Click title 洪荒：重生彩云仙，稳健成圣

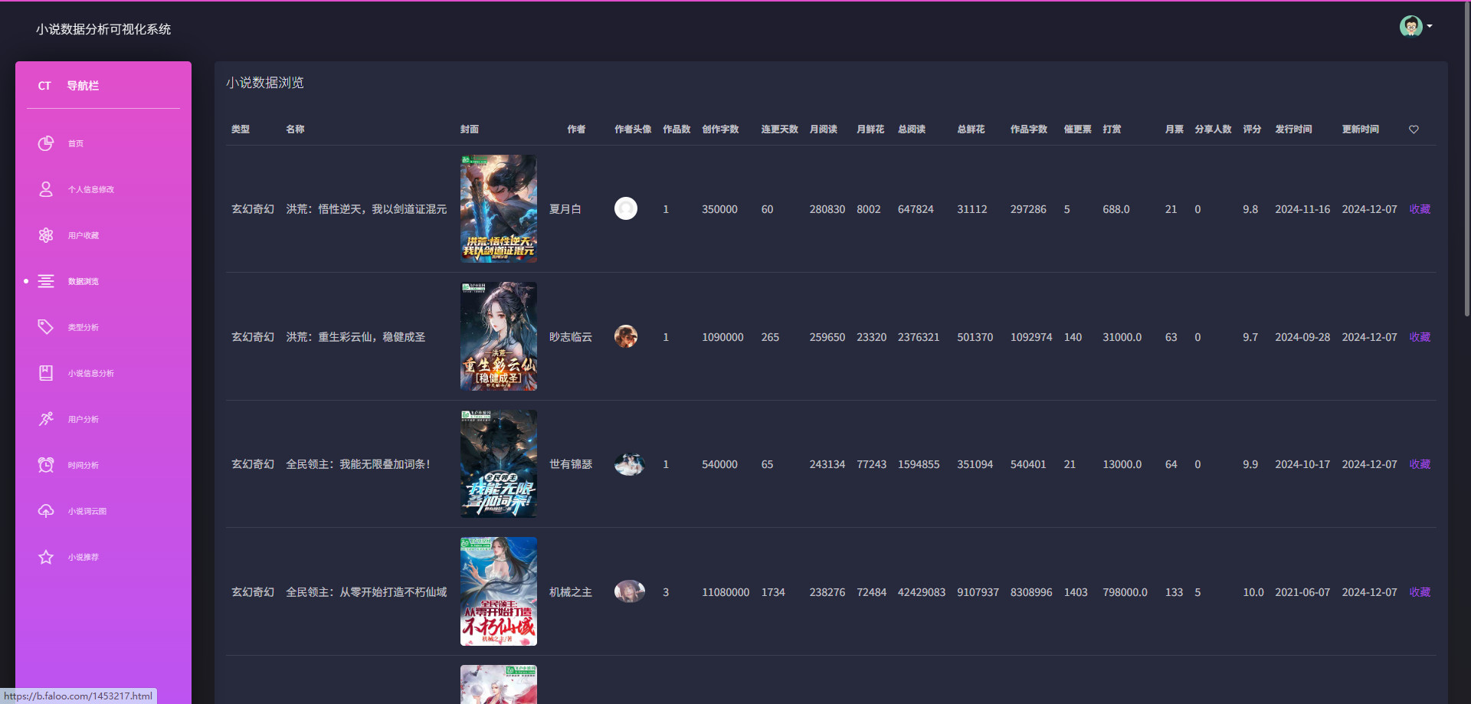coord(355,337)
